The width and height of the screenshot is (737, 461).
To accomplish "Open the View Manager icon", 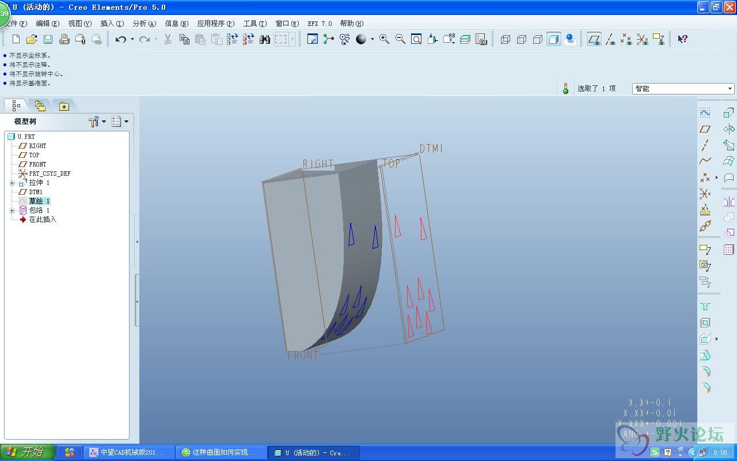I will 481,39.
